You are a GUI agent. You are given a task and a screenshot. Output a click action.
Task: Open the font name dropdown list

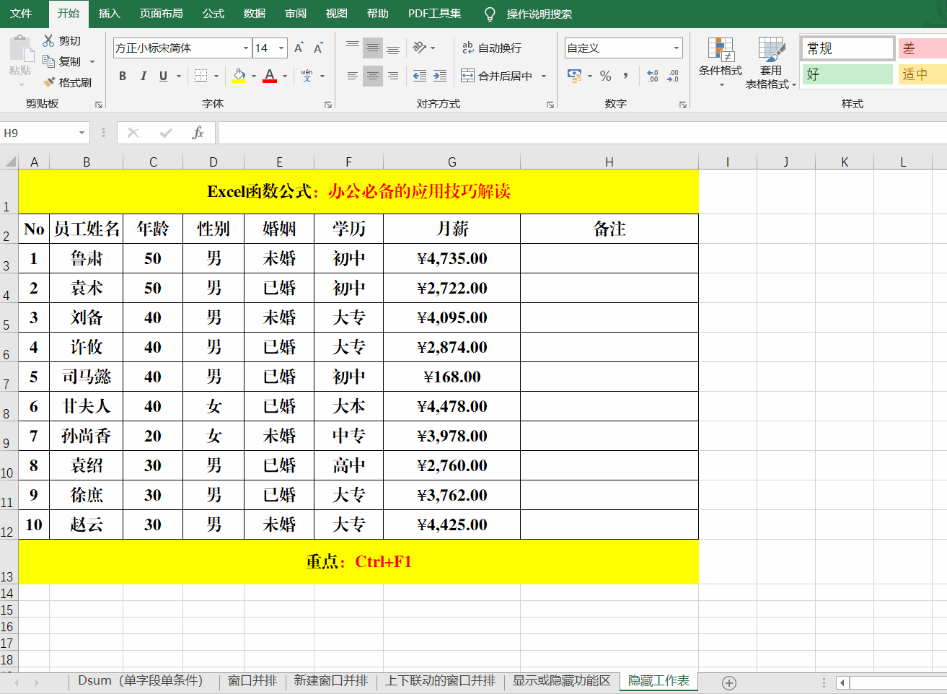tap(246, 48)
